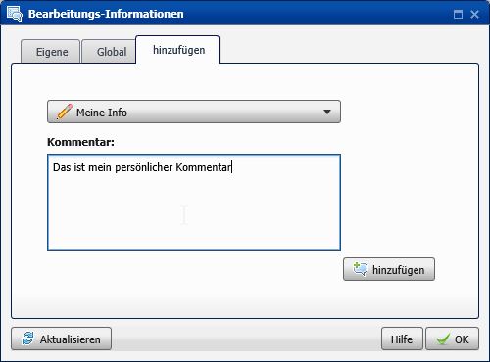Focus the Kommentar text area
This screenshot has height=362, width=490.
[194, 203]
